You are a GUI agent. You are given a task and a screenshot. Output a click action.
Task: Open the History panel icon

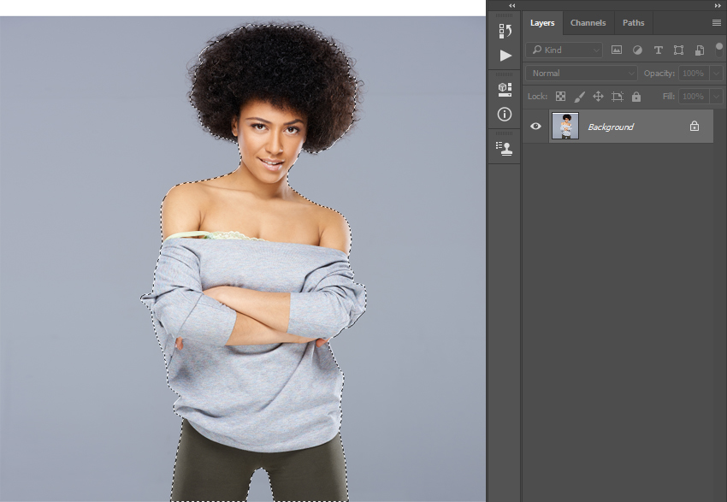click(505, 32)
